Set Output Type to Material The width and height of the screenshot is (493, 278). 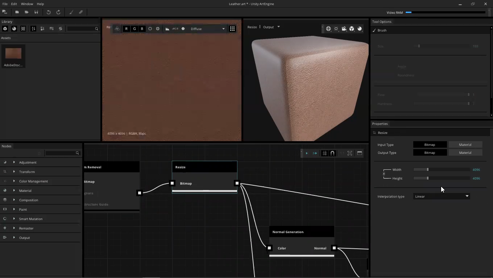[465, 153]
